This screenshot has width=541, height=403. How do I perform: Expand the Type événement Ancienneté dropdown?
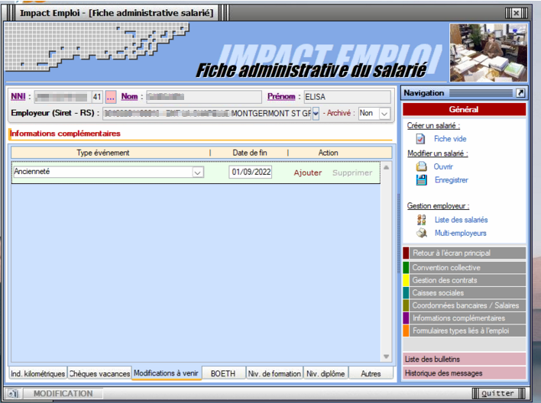coord(198,173)
